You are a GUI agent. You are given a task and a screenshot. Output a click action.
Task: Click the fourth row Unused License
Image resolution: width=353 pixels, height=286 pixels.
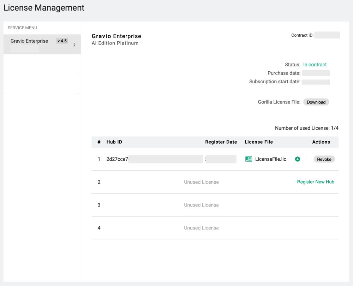[x=201, y=228]
